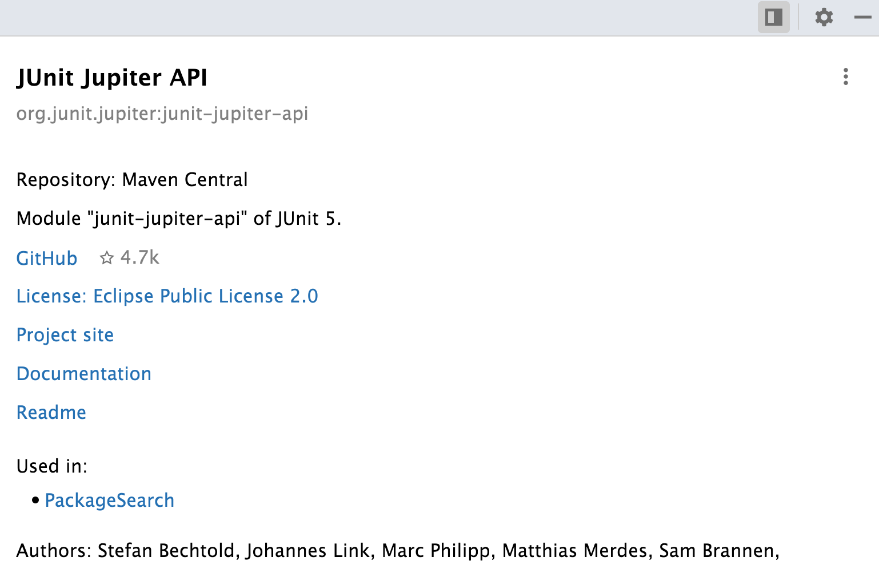Click the JUnit Jupiter API title

point(112,78)
